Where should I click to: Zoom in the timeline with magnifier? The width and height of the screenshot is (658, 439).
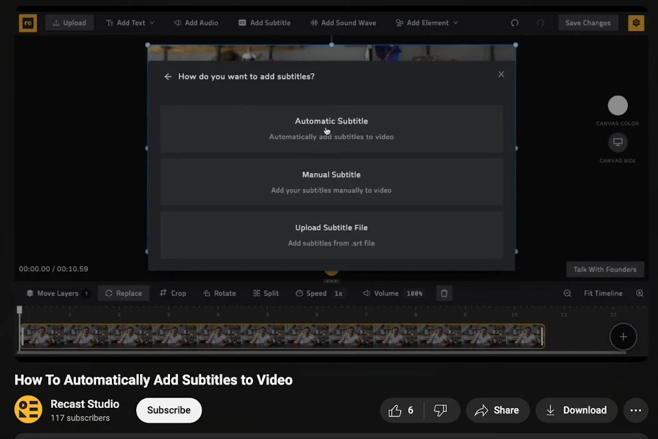tap(639, 293)
